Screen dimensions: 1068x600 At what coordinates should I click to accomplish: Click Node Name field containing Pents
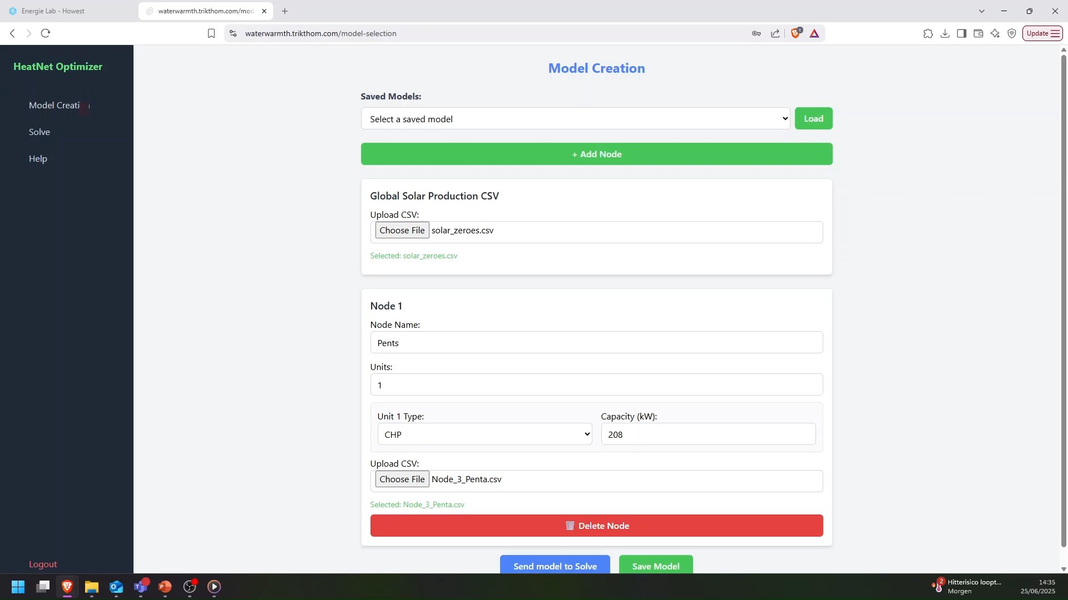pyautogui.click(x=596, y=342)
